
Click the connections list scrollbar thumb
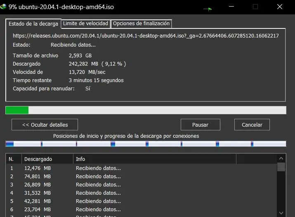(x=281, y=167)
